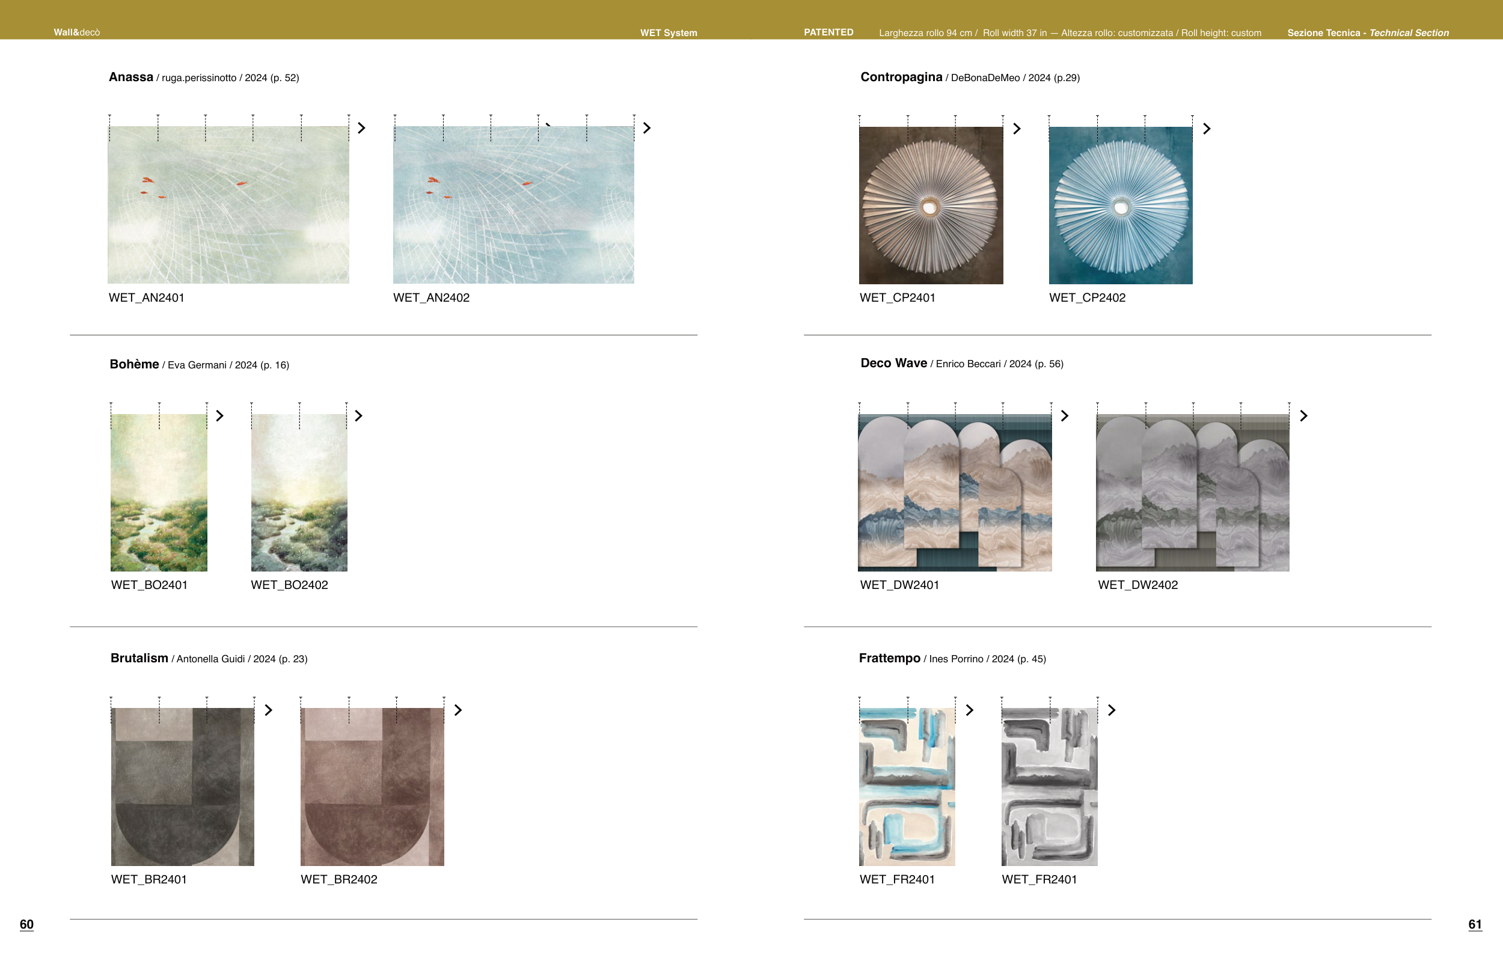The width and height of the screenshot is (1503, 973).
Task: Click the Anassa collection title
Action: [x=130, y=77]
